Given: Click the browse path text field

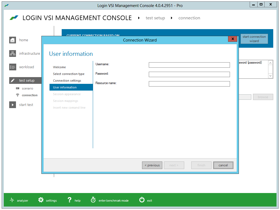Looking at the screenshot, I should tap(245, 97).
